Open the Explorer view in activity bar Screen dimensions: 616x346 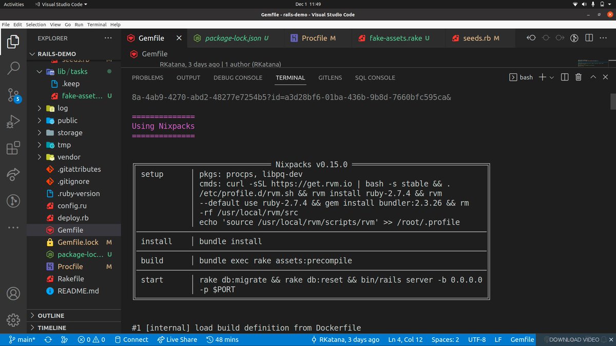pos(13,41)
